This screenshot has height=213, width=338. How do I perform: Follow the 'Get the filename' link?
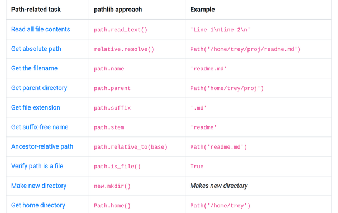[34, 68]
